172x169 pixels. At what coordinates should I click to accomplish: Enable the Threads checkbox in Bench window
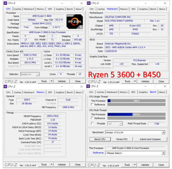pyautogui.click(x=92, y=123)
